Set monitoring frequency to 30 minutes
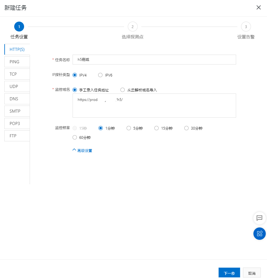 click(186, 128)
